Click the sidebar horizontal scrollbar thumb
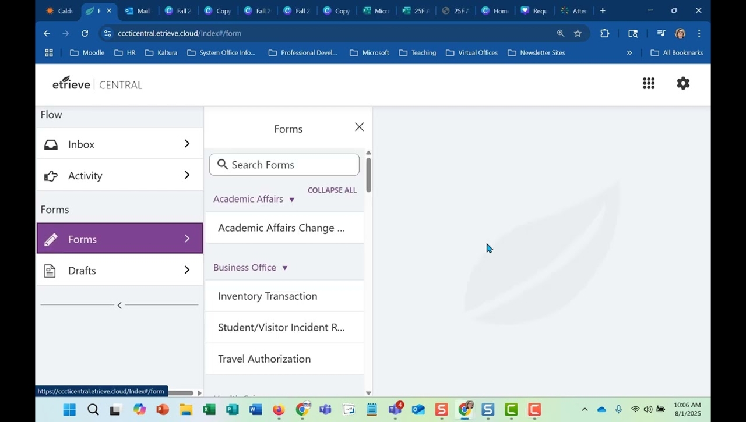 [x=181, y=393]
